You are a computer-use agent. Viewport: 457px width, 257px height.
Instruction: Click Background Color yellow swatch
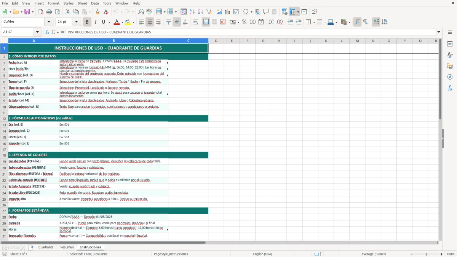click(x=128, y=22)
